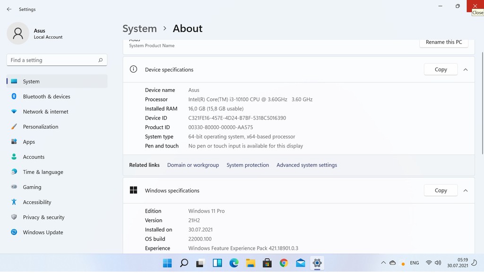484x273 pixels.
Task: Restore down the Settings window
Action: click(x=458, y=6)
